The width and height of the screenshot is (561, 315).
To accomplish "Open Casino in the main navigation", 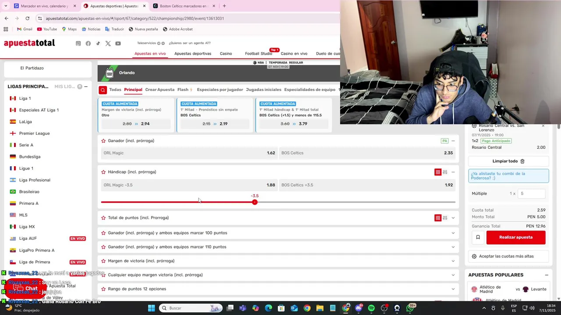I will (x=226, y=53).
